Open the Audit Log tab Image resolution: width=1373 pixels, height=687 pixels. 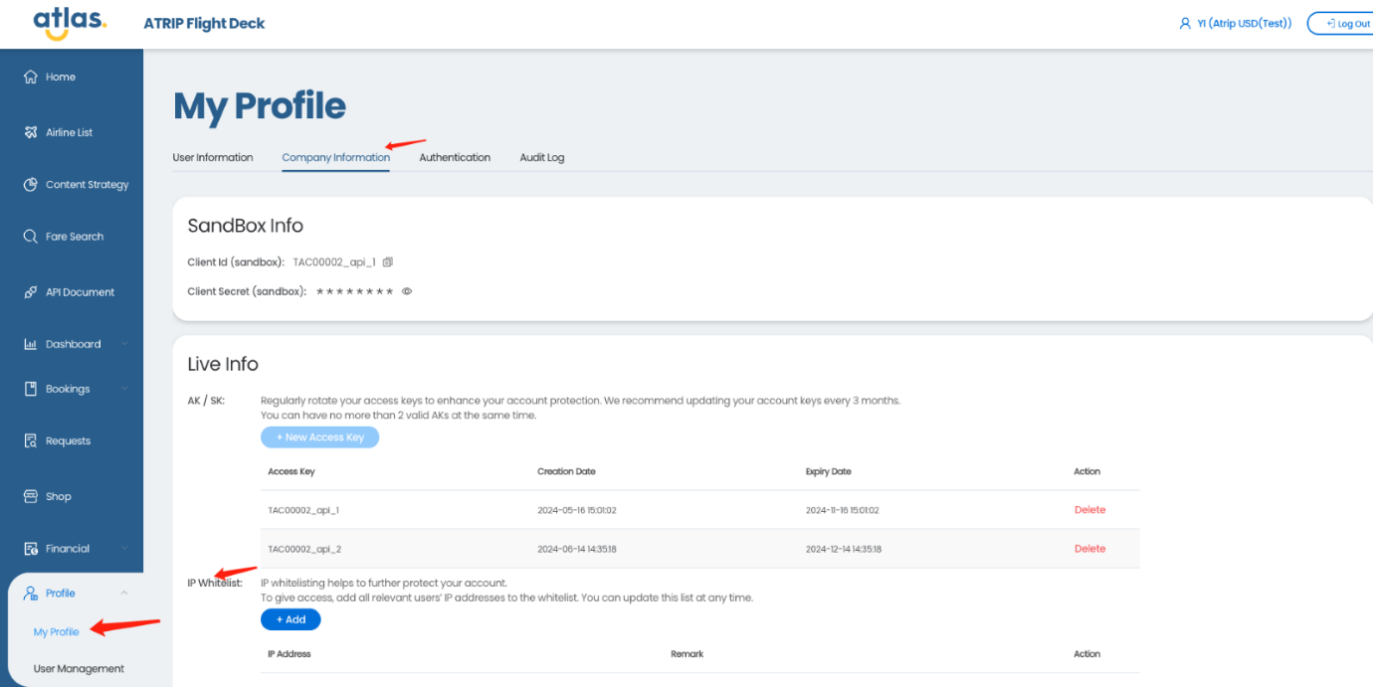[541, 157]
